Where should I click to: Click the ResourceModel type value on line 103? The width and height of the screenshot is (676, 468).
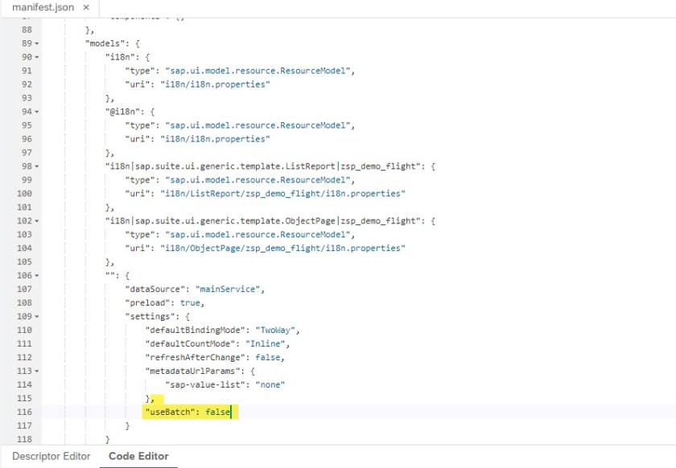(258, 235)
